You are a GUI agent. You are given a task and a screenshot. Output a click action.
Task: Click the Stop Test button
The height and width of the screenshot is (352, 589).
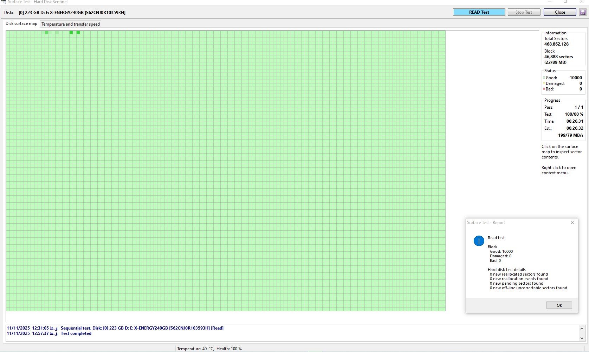[x=524, y=12]
